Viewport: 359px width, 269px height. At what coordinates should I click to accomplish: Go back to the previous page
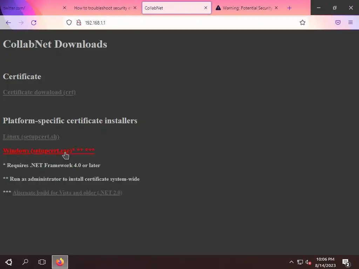coord(8,23)
